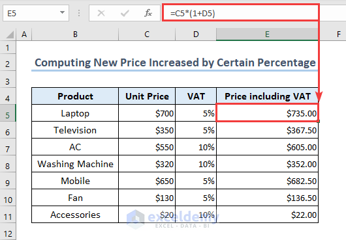The height and width of the screenshot is (240, 346).
Task: Select column B header
Action: pos(75,34)
